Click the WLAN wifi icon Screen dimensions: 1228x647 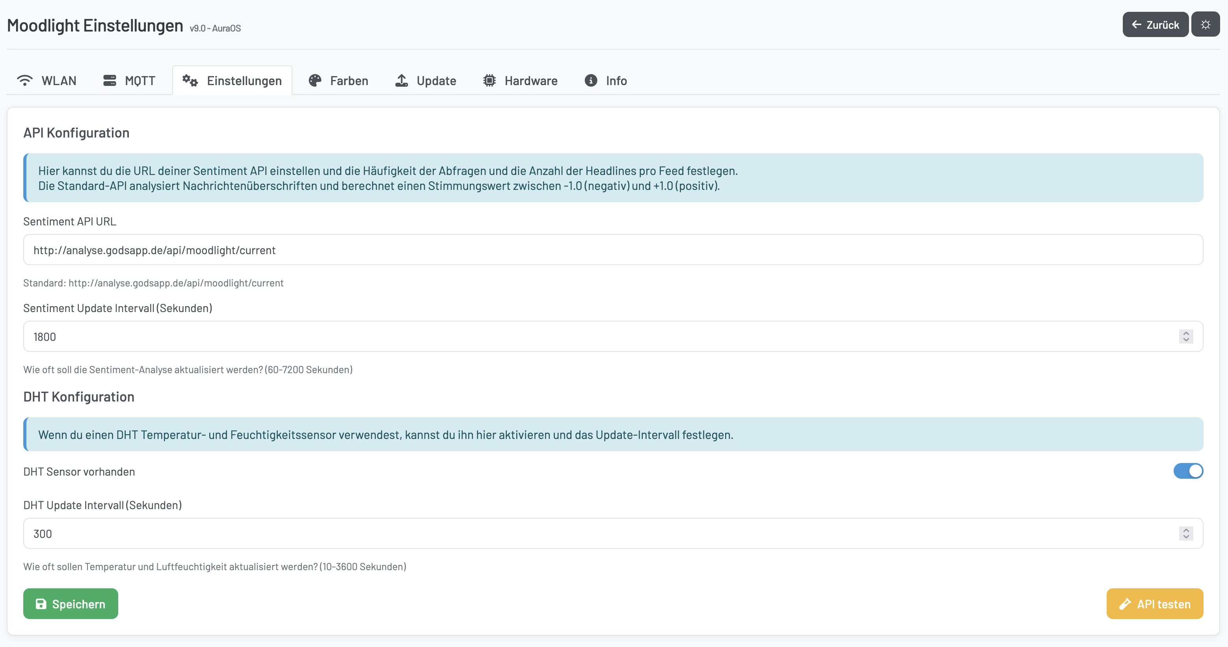coord(25,80)
